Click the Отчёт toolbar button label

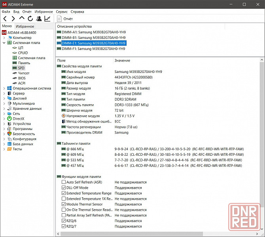pyautogui.click(x=68, y=19)
